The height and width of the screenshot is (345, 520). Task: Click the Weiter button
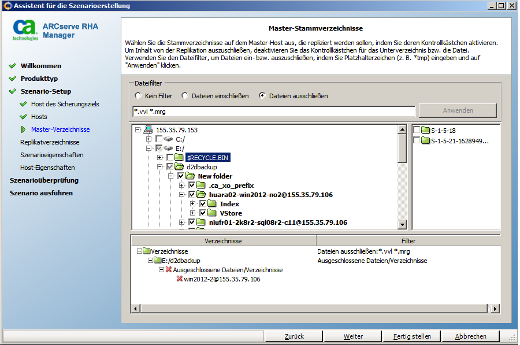pyautogui.click(x=353, y=336)
